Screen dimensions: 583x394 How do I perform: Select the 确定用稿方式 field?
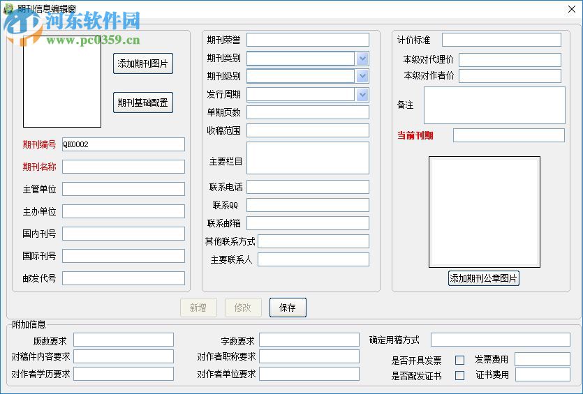click(x=501, y=340)
